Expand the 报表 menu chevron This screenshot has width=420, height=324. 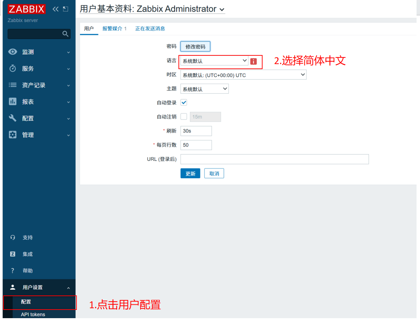pyautogui.click(x=68, y=102)
